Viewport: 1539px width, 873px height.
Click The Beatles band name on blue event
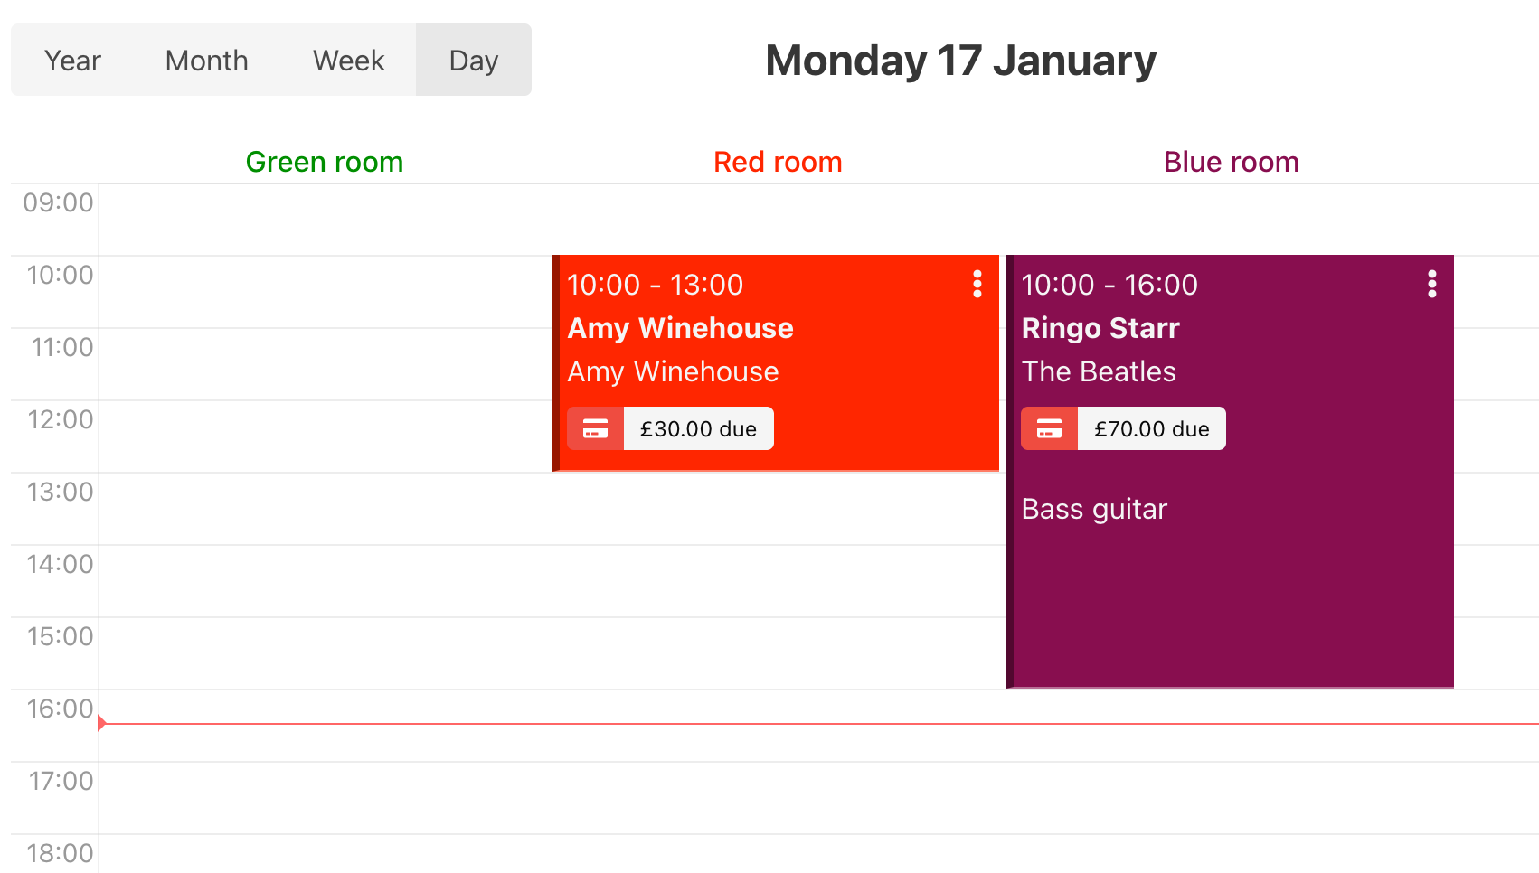click(1099, 371)
